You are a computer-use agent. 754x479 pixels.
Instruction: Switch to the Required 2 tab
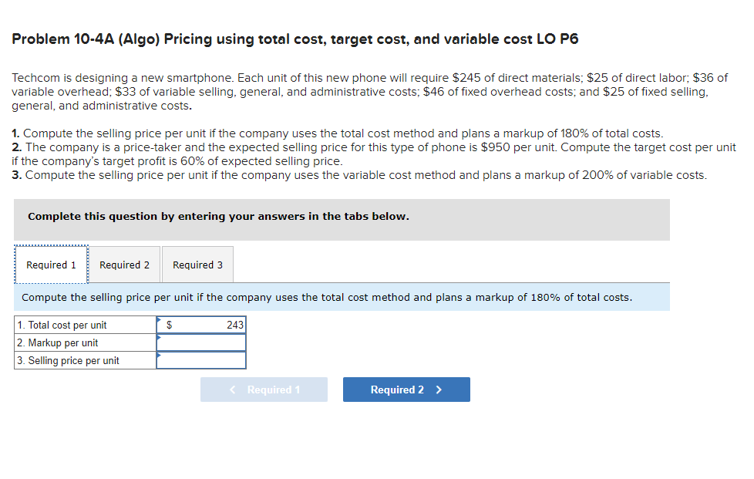pos(124,265)
